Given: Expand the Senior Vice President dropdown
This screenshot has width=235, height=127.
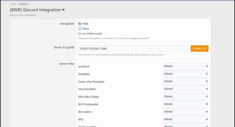Looking at the screenshot, I should click(186, 81).
